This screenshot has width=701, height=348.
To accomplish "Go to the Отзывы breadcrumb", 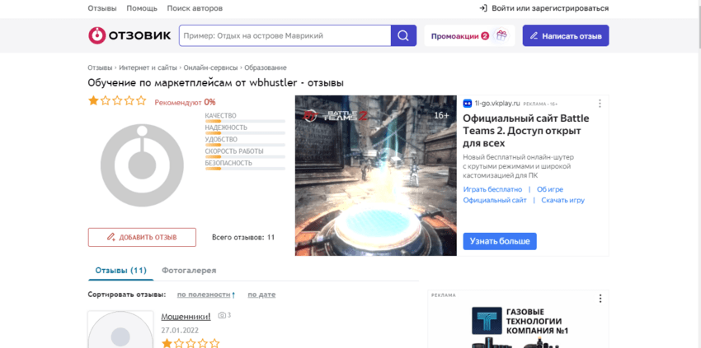I will [100, 67].
